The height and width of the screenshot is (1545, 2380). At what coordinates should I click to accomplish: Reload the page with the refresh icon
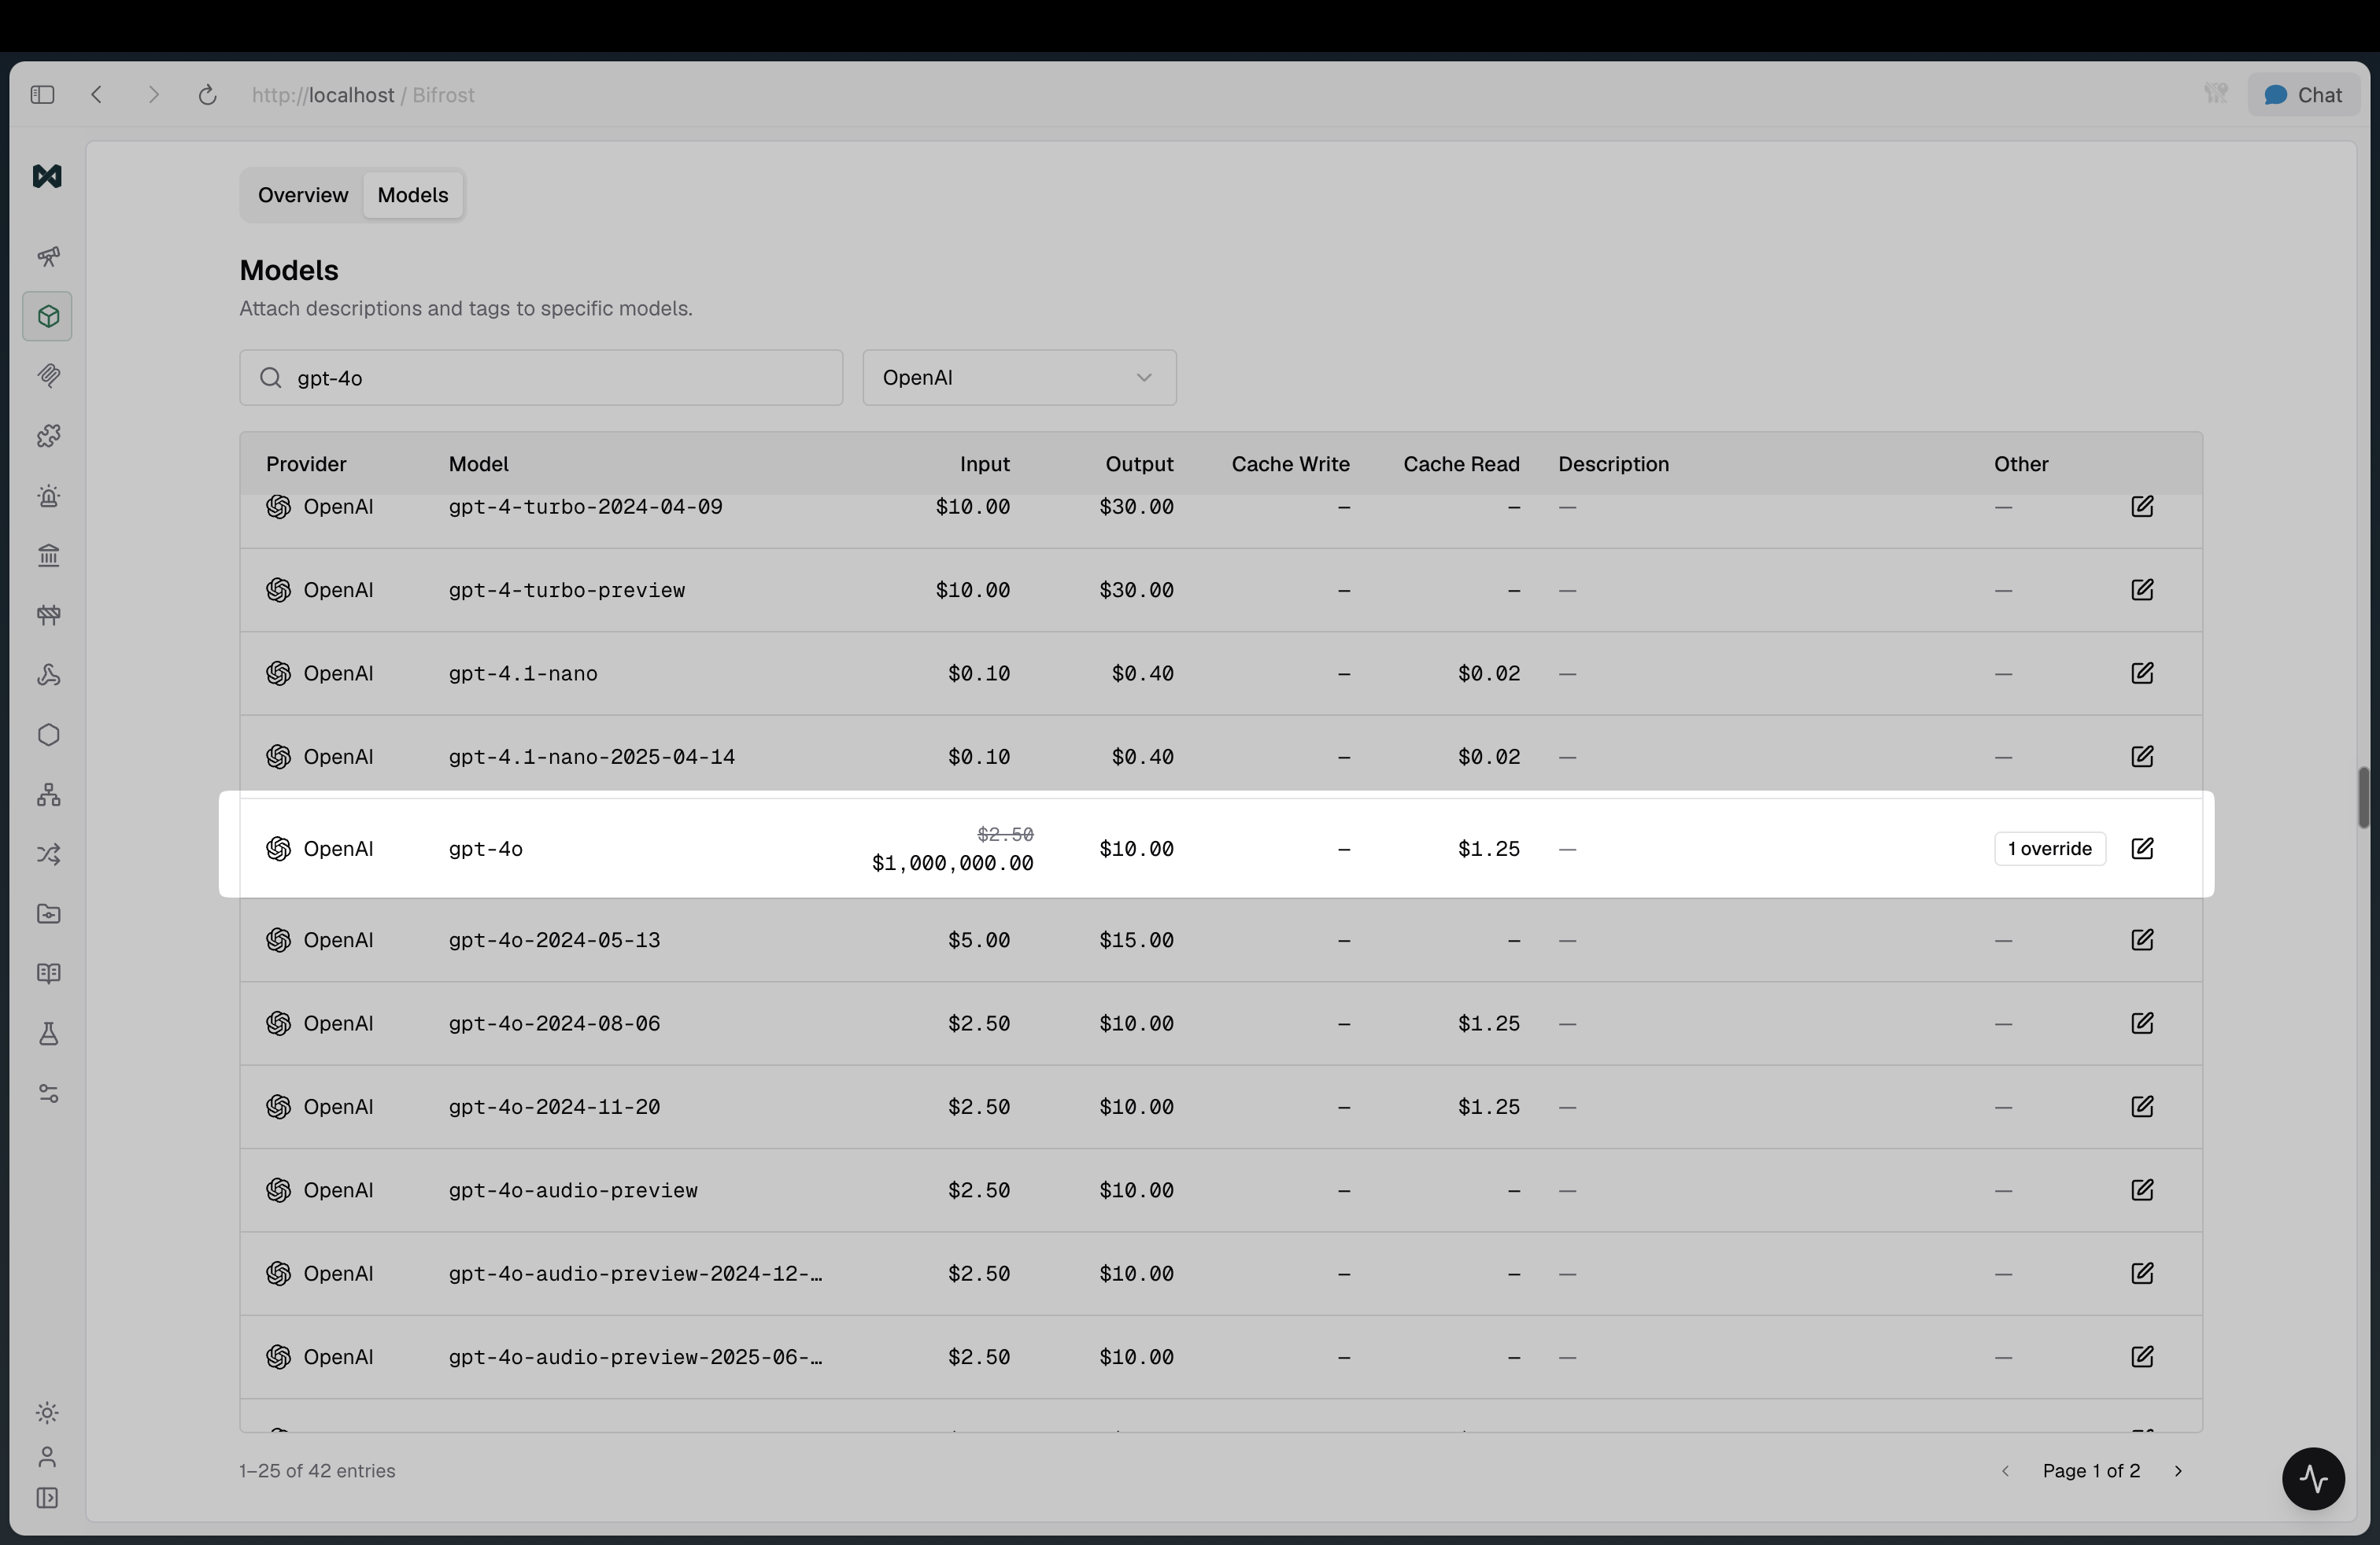pyautogui.click(x=207, y=95)
